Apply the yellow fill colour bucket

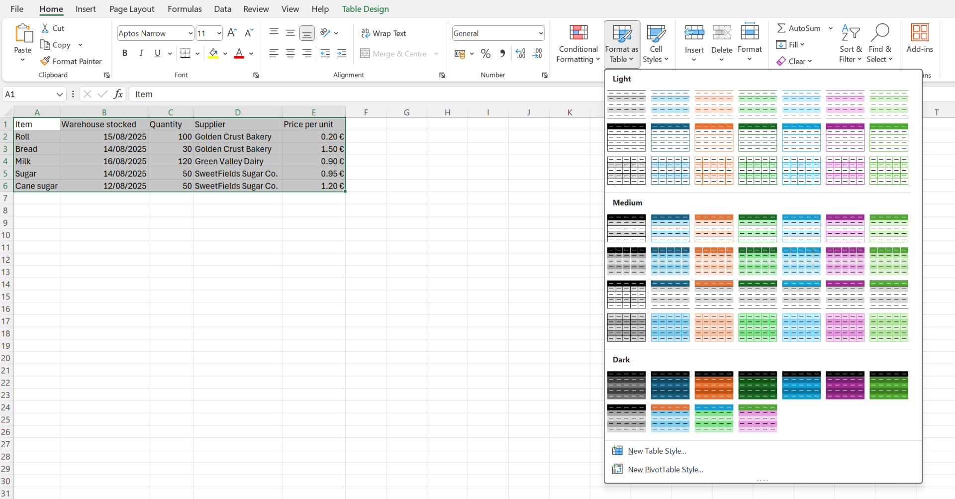[x=213, y=53]
